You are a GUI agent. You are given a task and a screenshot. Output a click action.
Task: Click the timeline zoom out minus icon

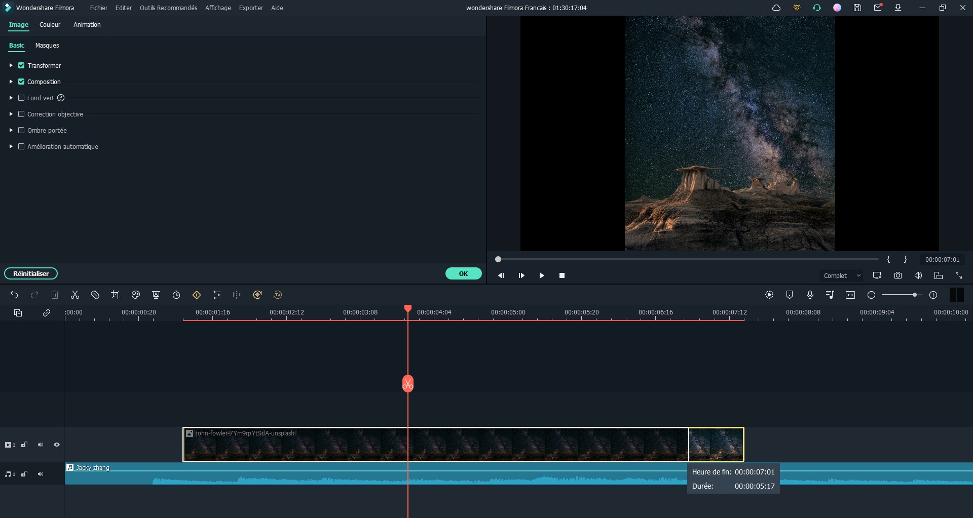[x=872, y=295]
